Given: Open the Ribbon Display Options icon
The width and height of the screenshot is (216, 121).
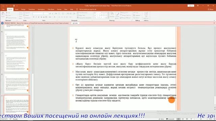Looking at the screenshot, I should coord(198,6).
